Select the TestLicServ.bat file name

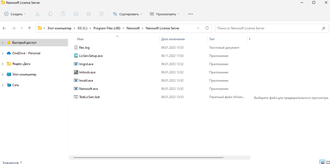click(89, 97)
